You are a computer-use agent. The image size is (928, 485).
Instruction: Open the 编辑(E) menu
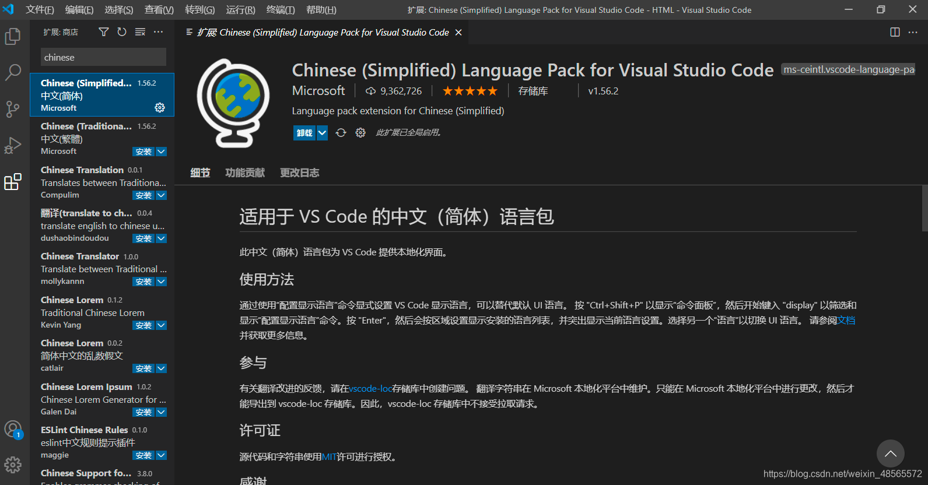pos(79,10)
